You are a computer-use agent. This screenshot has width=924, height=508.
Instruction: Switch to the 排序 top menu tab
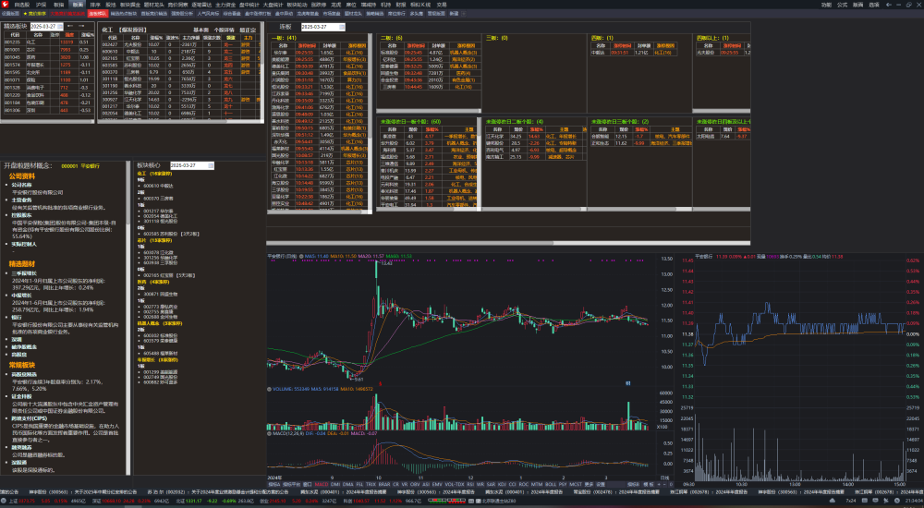tap(95, 4)
